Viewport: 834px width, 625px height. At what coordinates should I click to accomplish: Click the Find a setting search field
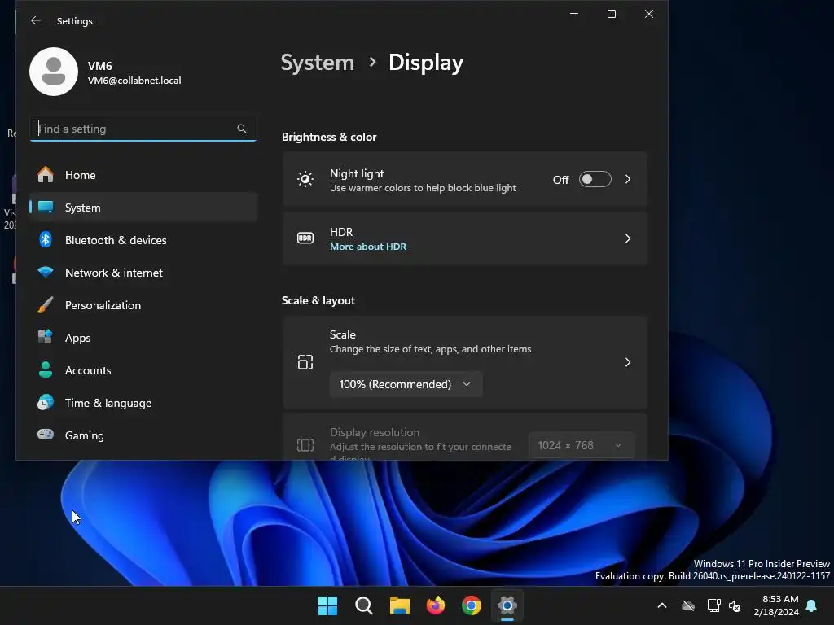143,129
